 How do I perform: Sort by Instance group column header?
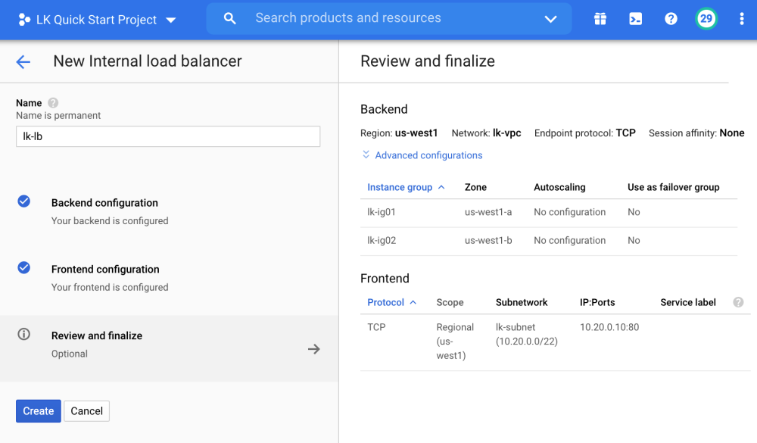[400, 187]
